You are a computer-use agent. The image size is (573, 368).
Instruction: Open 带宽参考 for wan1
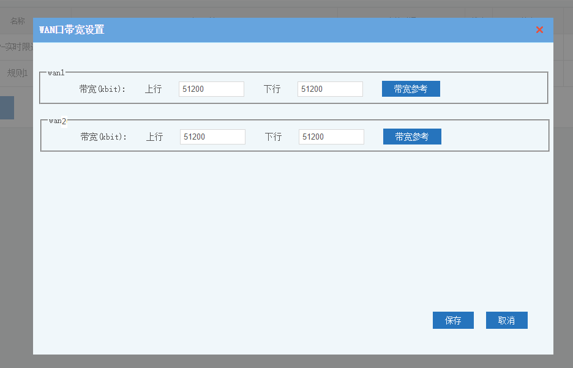[x=411, y=89]
